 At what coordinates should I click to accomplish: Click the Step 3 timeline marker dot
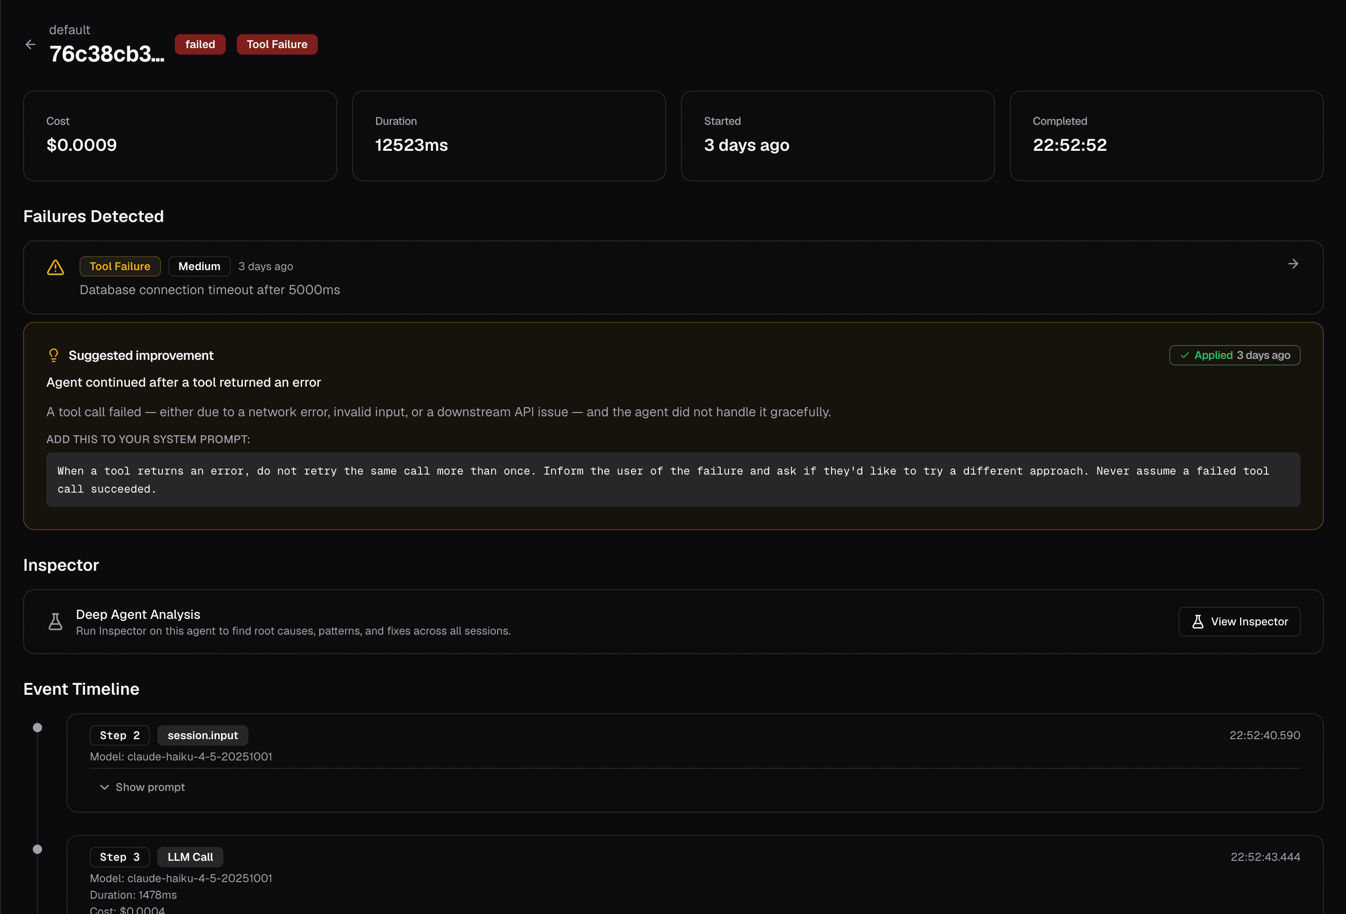37,849
